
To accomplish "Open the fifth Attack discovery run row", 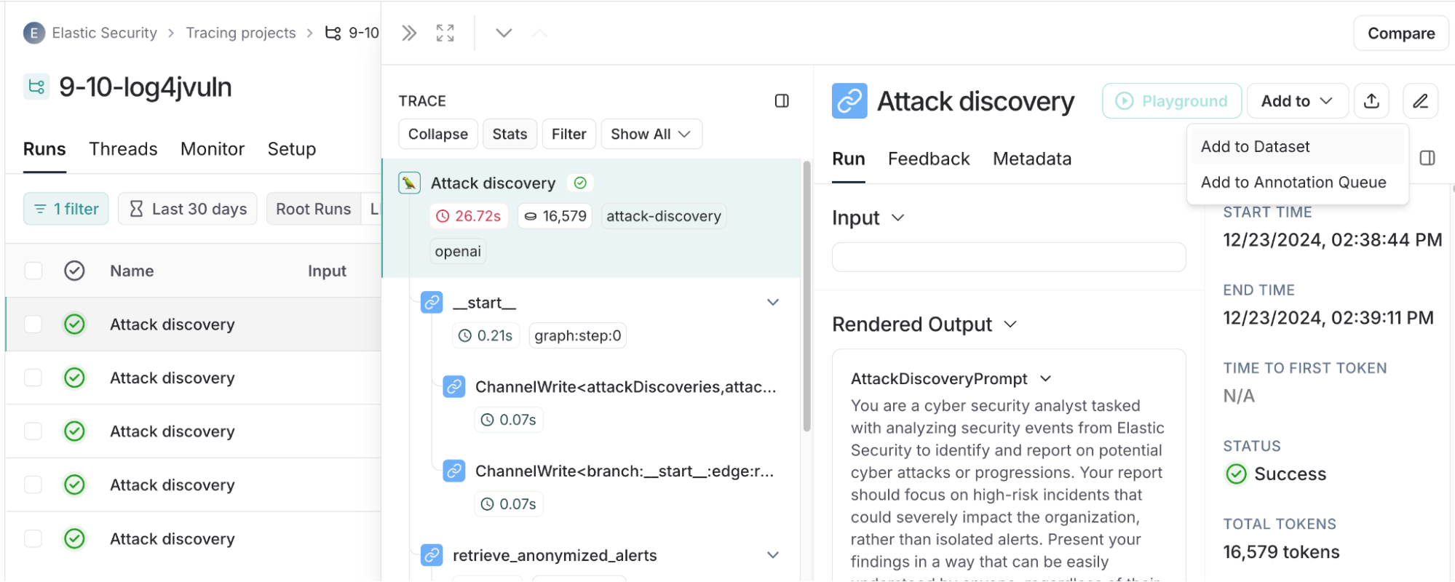I will (194, 538).
